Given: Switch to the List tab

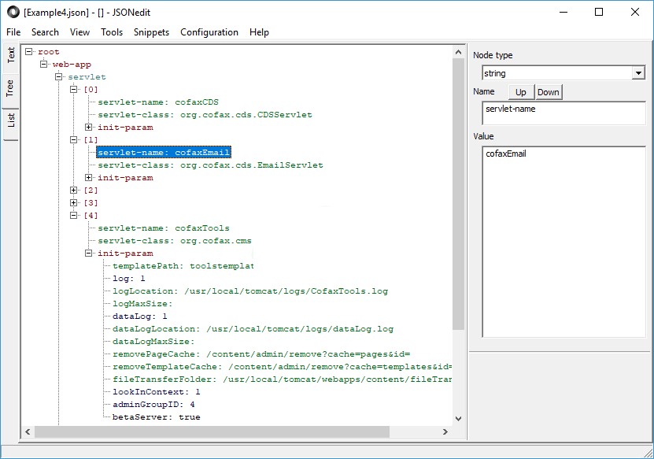Looking at the screenshot, I should coord(10,120).
